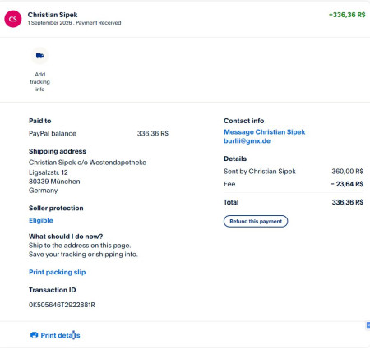Viewport: 370px width, 354px height.
Task: Click the Fee amount - 23,64 R$
Action: click(347, 184)
